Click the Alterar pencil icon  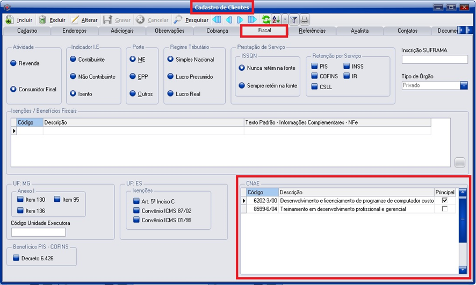(x=75, y=20)
